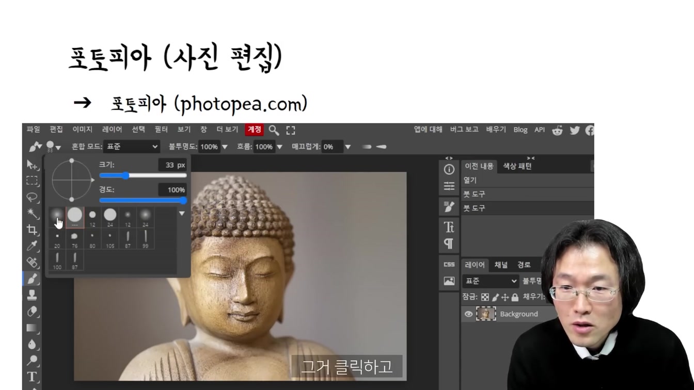The width and height of the screenshot is (694, 390).
Task: Select the Move tool in toolbar
Action: pyautogui.click(x=32, y=165)
